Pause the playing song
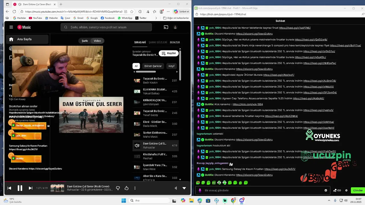The height and width of the screenshot is (205, 365). tap(20, 188)
